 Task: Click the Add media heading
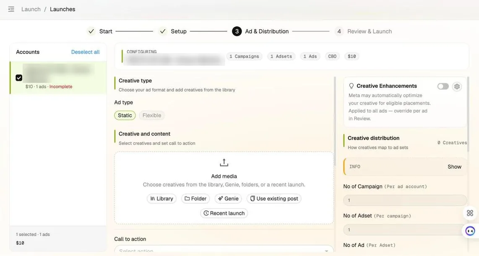point(224,176)
